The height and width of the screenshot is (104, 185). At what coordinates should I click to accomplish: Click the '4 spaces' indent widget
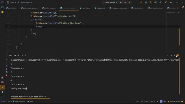click(152, 101)
